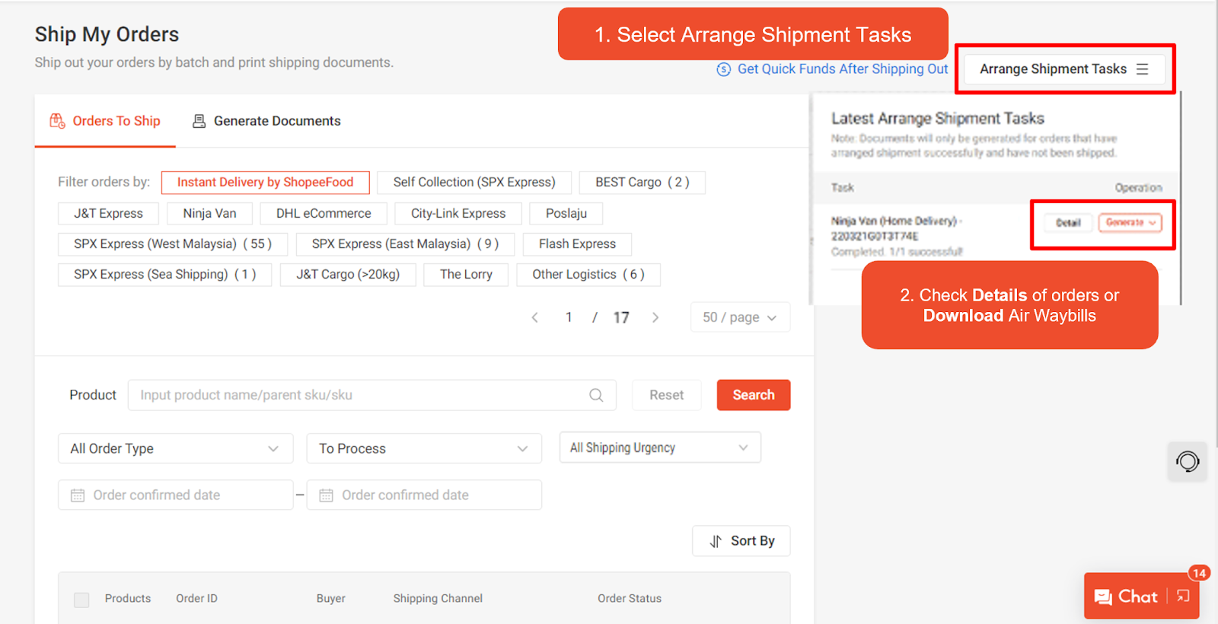Tick the select-all checkbox in table header
The width and height of the screenshot is (1218, 624).
(x=81, y=600)
